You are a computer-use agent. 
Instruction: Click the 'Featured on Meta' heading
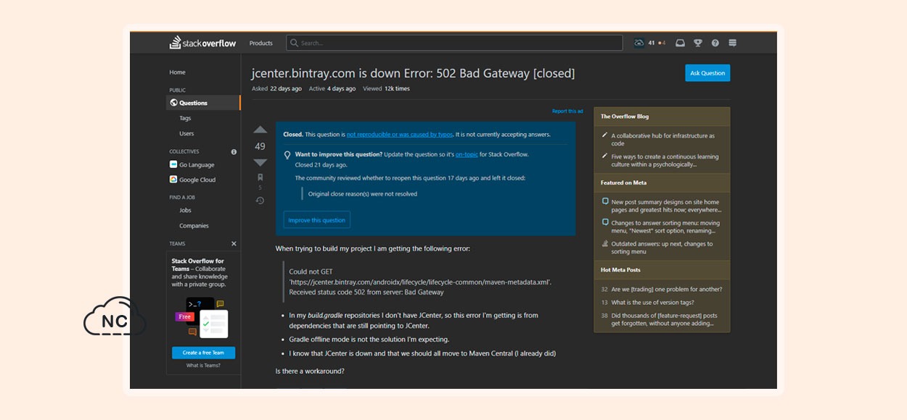coord(623,183)
